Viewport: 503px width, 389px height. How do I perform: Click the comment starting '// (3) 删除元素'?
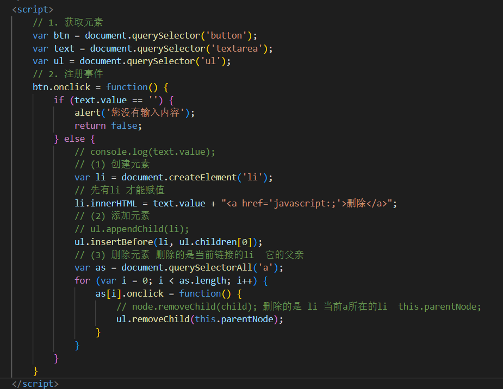click(189, 255)
